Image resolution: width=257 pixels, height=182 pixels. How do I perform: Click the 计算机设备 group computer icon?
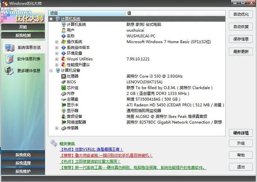(58, 71)
